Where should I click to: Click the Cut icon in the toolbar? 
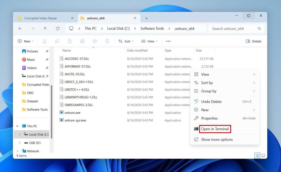pos(44,41)
